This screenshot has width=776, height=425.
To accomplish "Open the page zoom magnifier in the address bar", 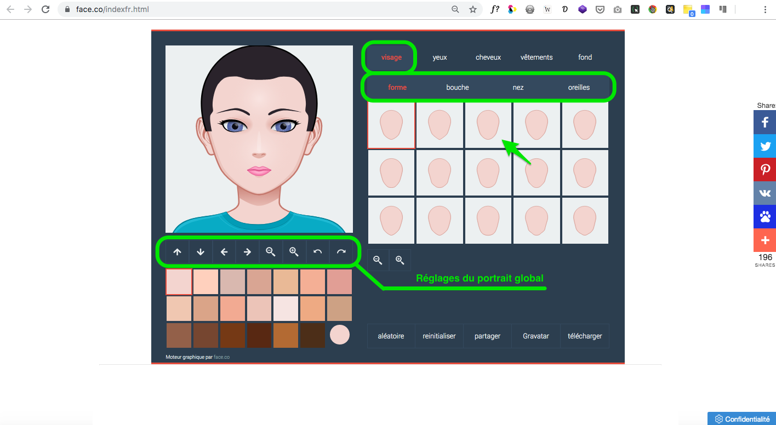I will pyautogui.click(x=455, y=9).
